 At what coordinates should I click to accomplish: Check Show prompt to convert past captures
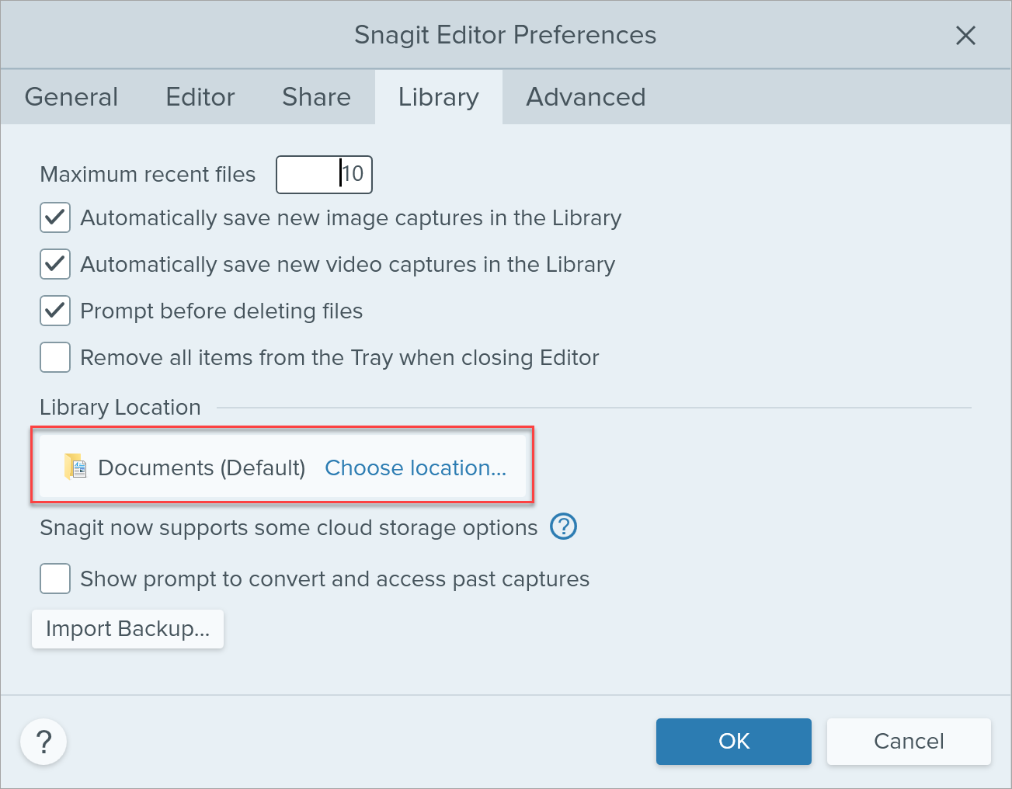[54, 579]
